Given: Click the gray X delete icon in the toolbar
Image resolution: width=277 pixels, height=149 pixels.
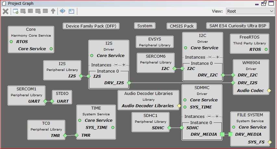Looking at the screenshot, I should tap(6, 11).
